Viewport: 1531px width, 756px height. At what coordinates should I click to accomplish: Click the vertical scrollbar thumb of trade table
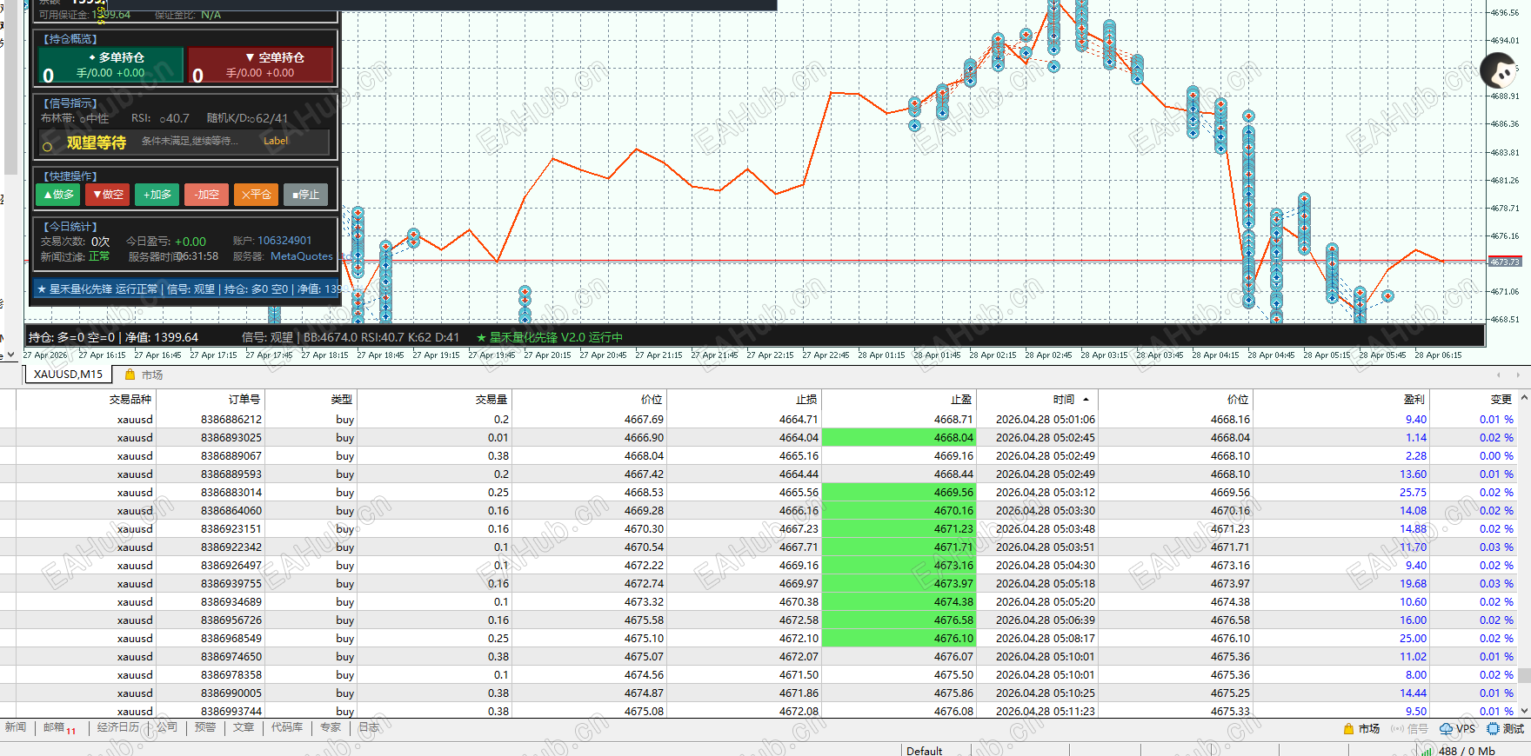1524,675
